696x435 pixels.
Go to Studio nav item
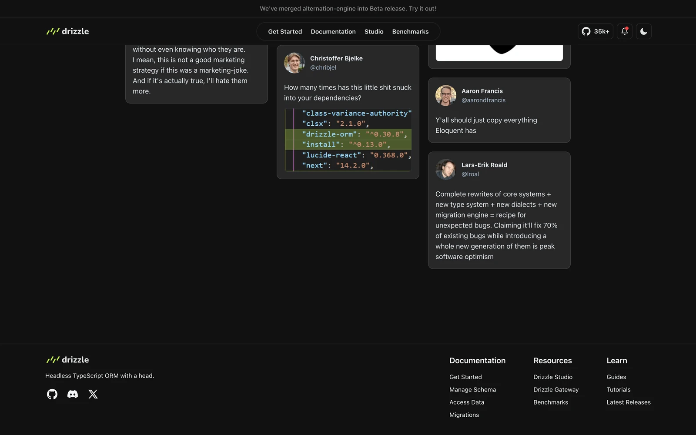[374, 32]
